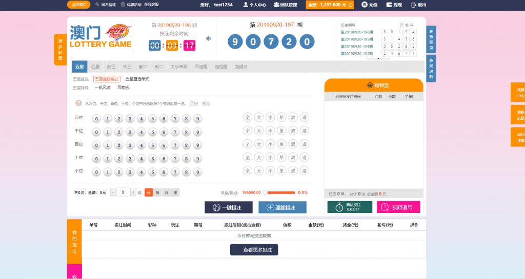Expand the history draws list arrow
This screenshot has height=279, width=525.
point(379,58)
